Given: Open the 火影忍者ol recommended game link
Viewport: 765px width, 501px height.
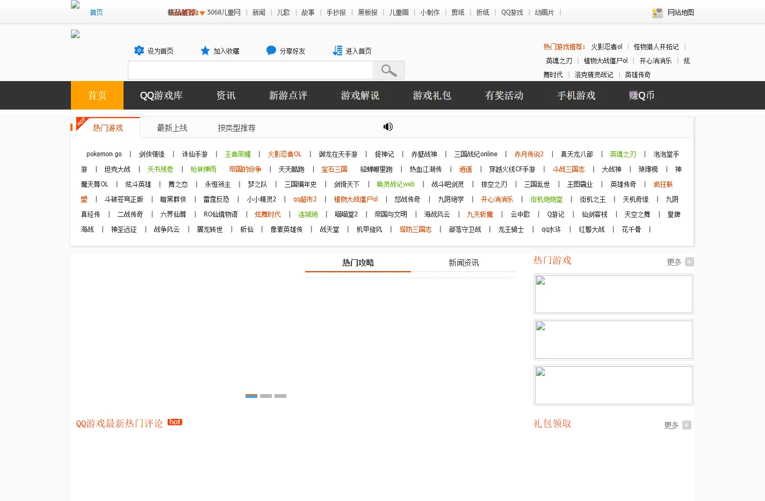Looking at the screenshot, I should point(607,47).
